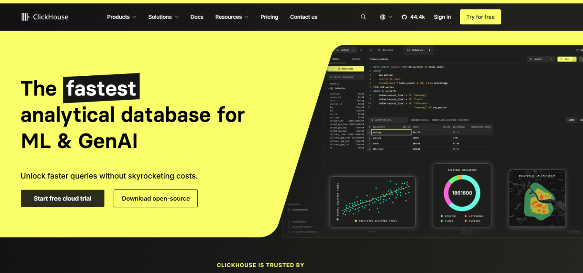Switch to the Queries tab in sidebar
583x273 pixels.
(x=356, y=59)
